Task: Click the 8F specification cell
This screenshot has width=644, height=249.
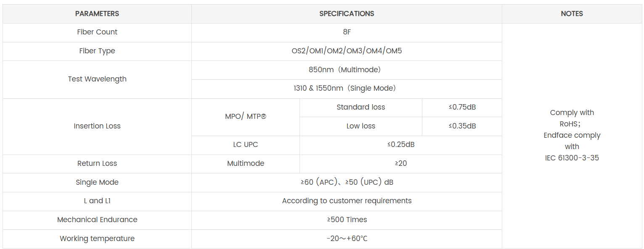Action: pyautogui.click(x=347, y=32)
